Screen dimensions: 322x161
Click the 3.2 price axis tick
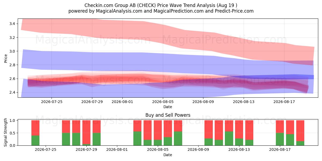tap(13, 37)
